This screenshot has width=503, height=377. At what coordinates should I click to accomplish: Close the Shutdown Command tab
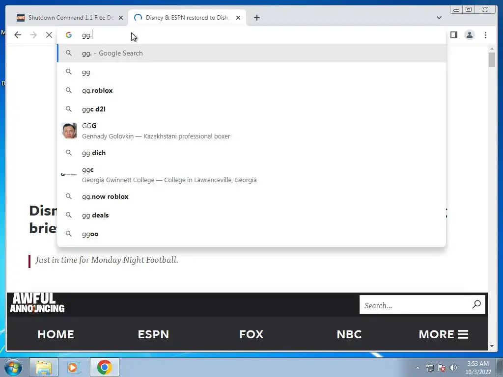[x=121, y=18]
